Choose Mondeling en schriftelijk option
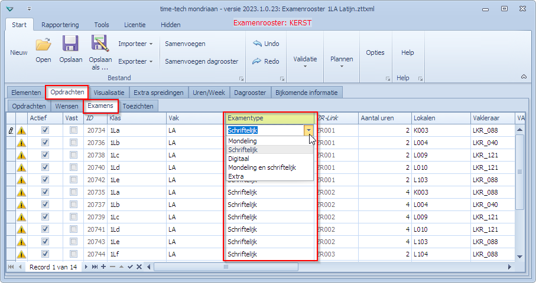 tap(269, 167)
